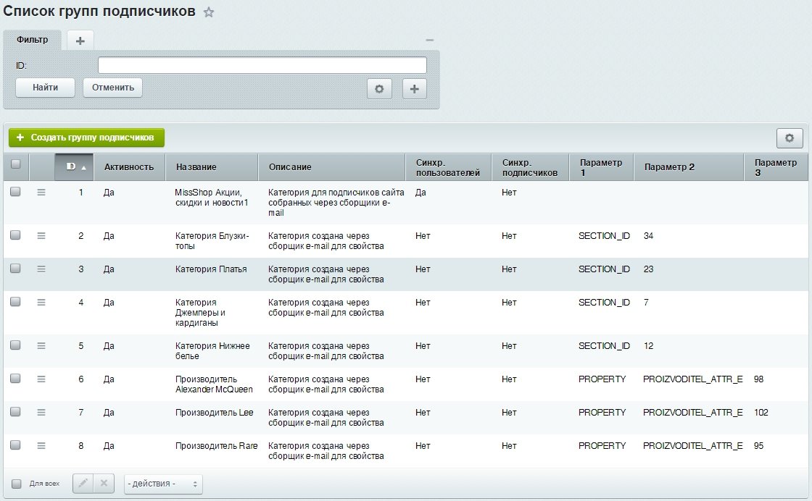
Task: Open row menu for Категория Платья
Action: click(41, 269)
